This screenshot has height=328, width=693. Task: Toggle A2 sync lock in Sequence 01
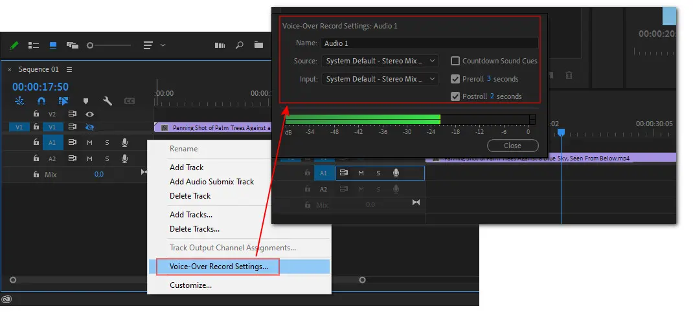(x=72, y=159)
